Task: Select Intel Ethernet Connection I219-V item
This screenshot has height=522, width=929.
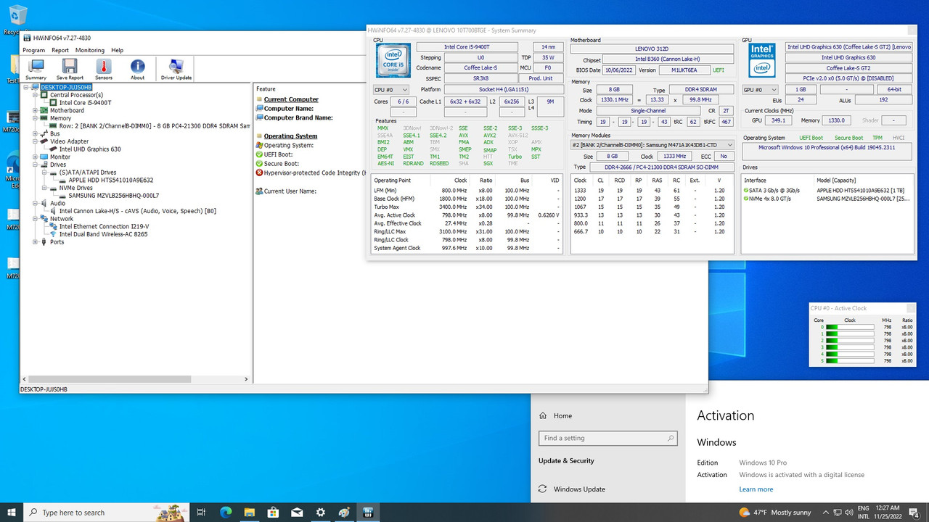Action: [x=104, y=226]
